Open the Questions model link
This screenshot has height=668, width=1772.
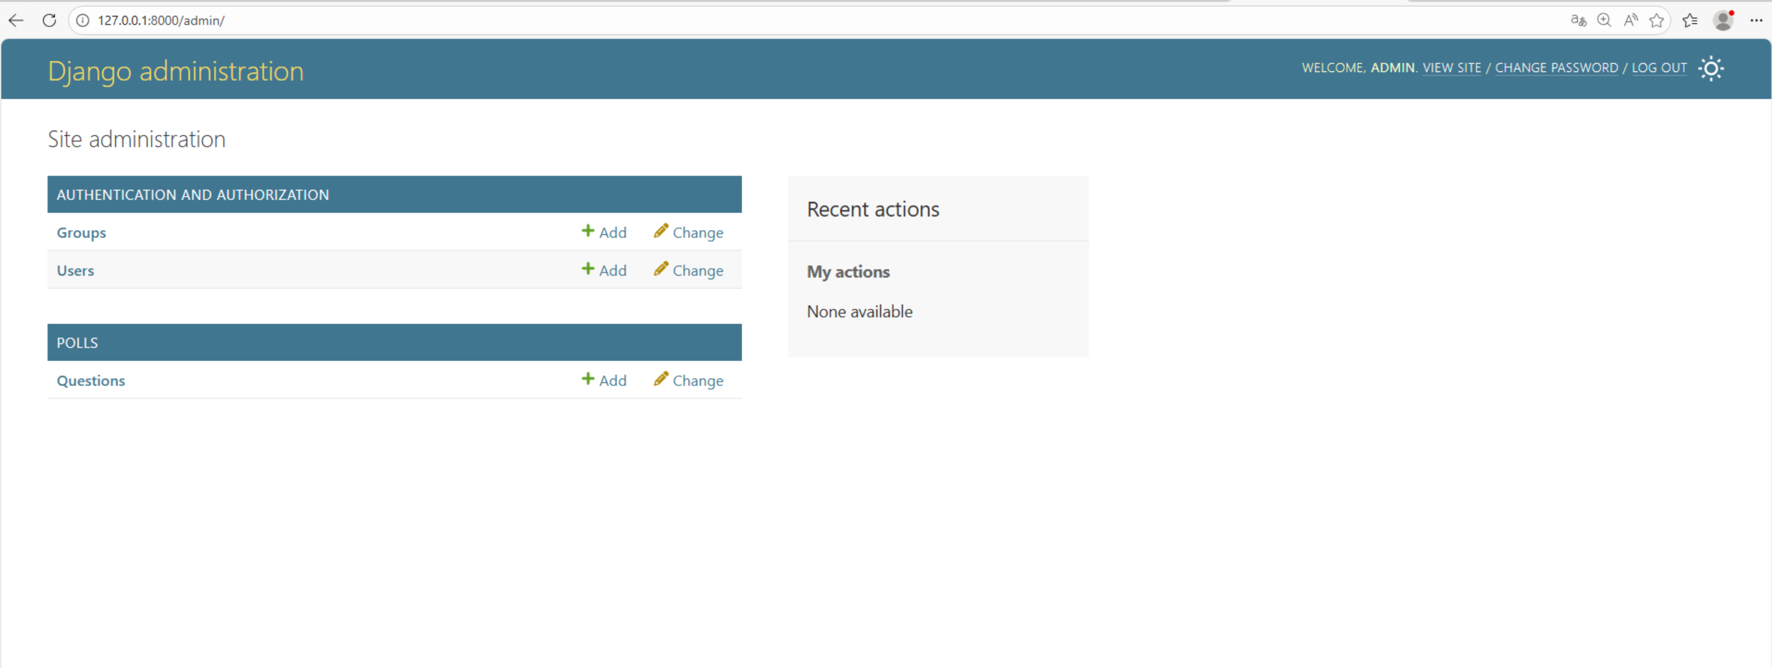[91, 380]
